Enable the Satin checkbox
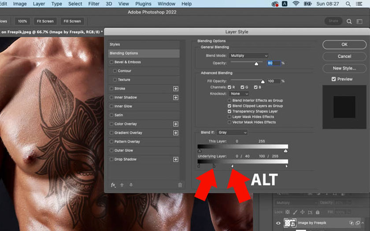370x231 pixels. pos(111,115)
